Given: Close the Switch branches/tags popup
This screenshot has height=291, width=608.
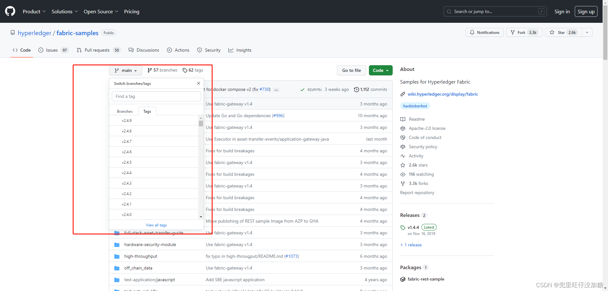Looking at the screenshot, I should pos(199,83).
